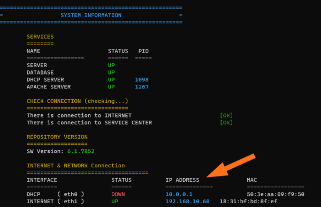Click the UP status of SERVER

(111, 65)
